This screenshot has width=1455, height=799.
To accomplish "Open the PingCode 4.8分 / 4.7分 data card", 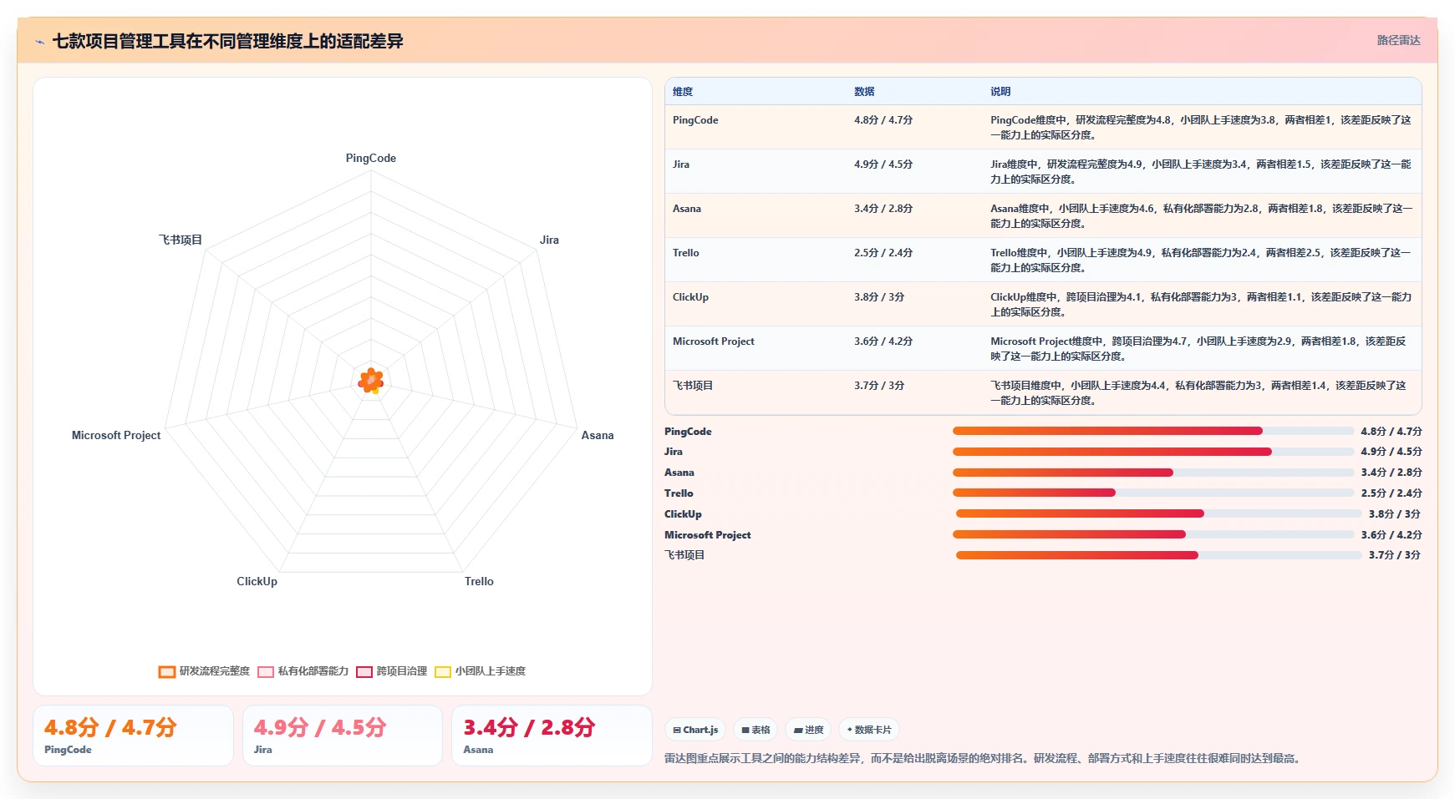I will [133, 736].
